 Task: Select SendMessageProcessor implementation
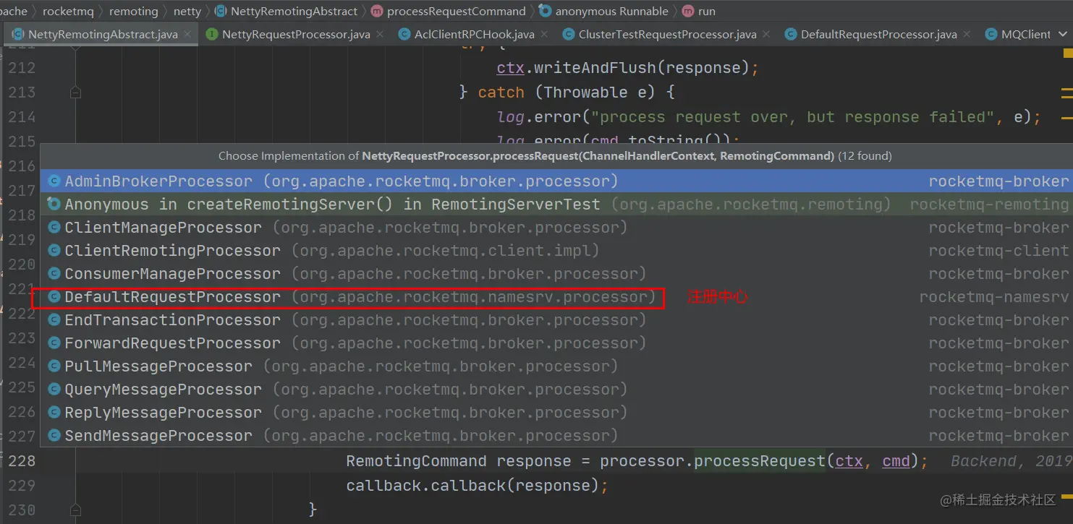[x=556, y=435]
